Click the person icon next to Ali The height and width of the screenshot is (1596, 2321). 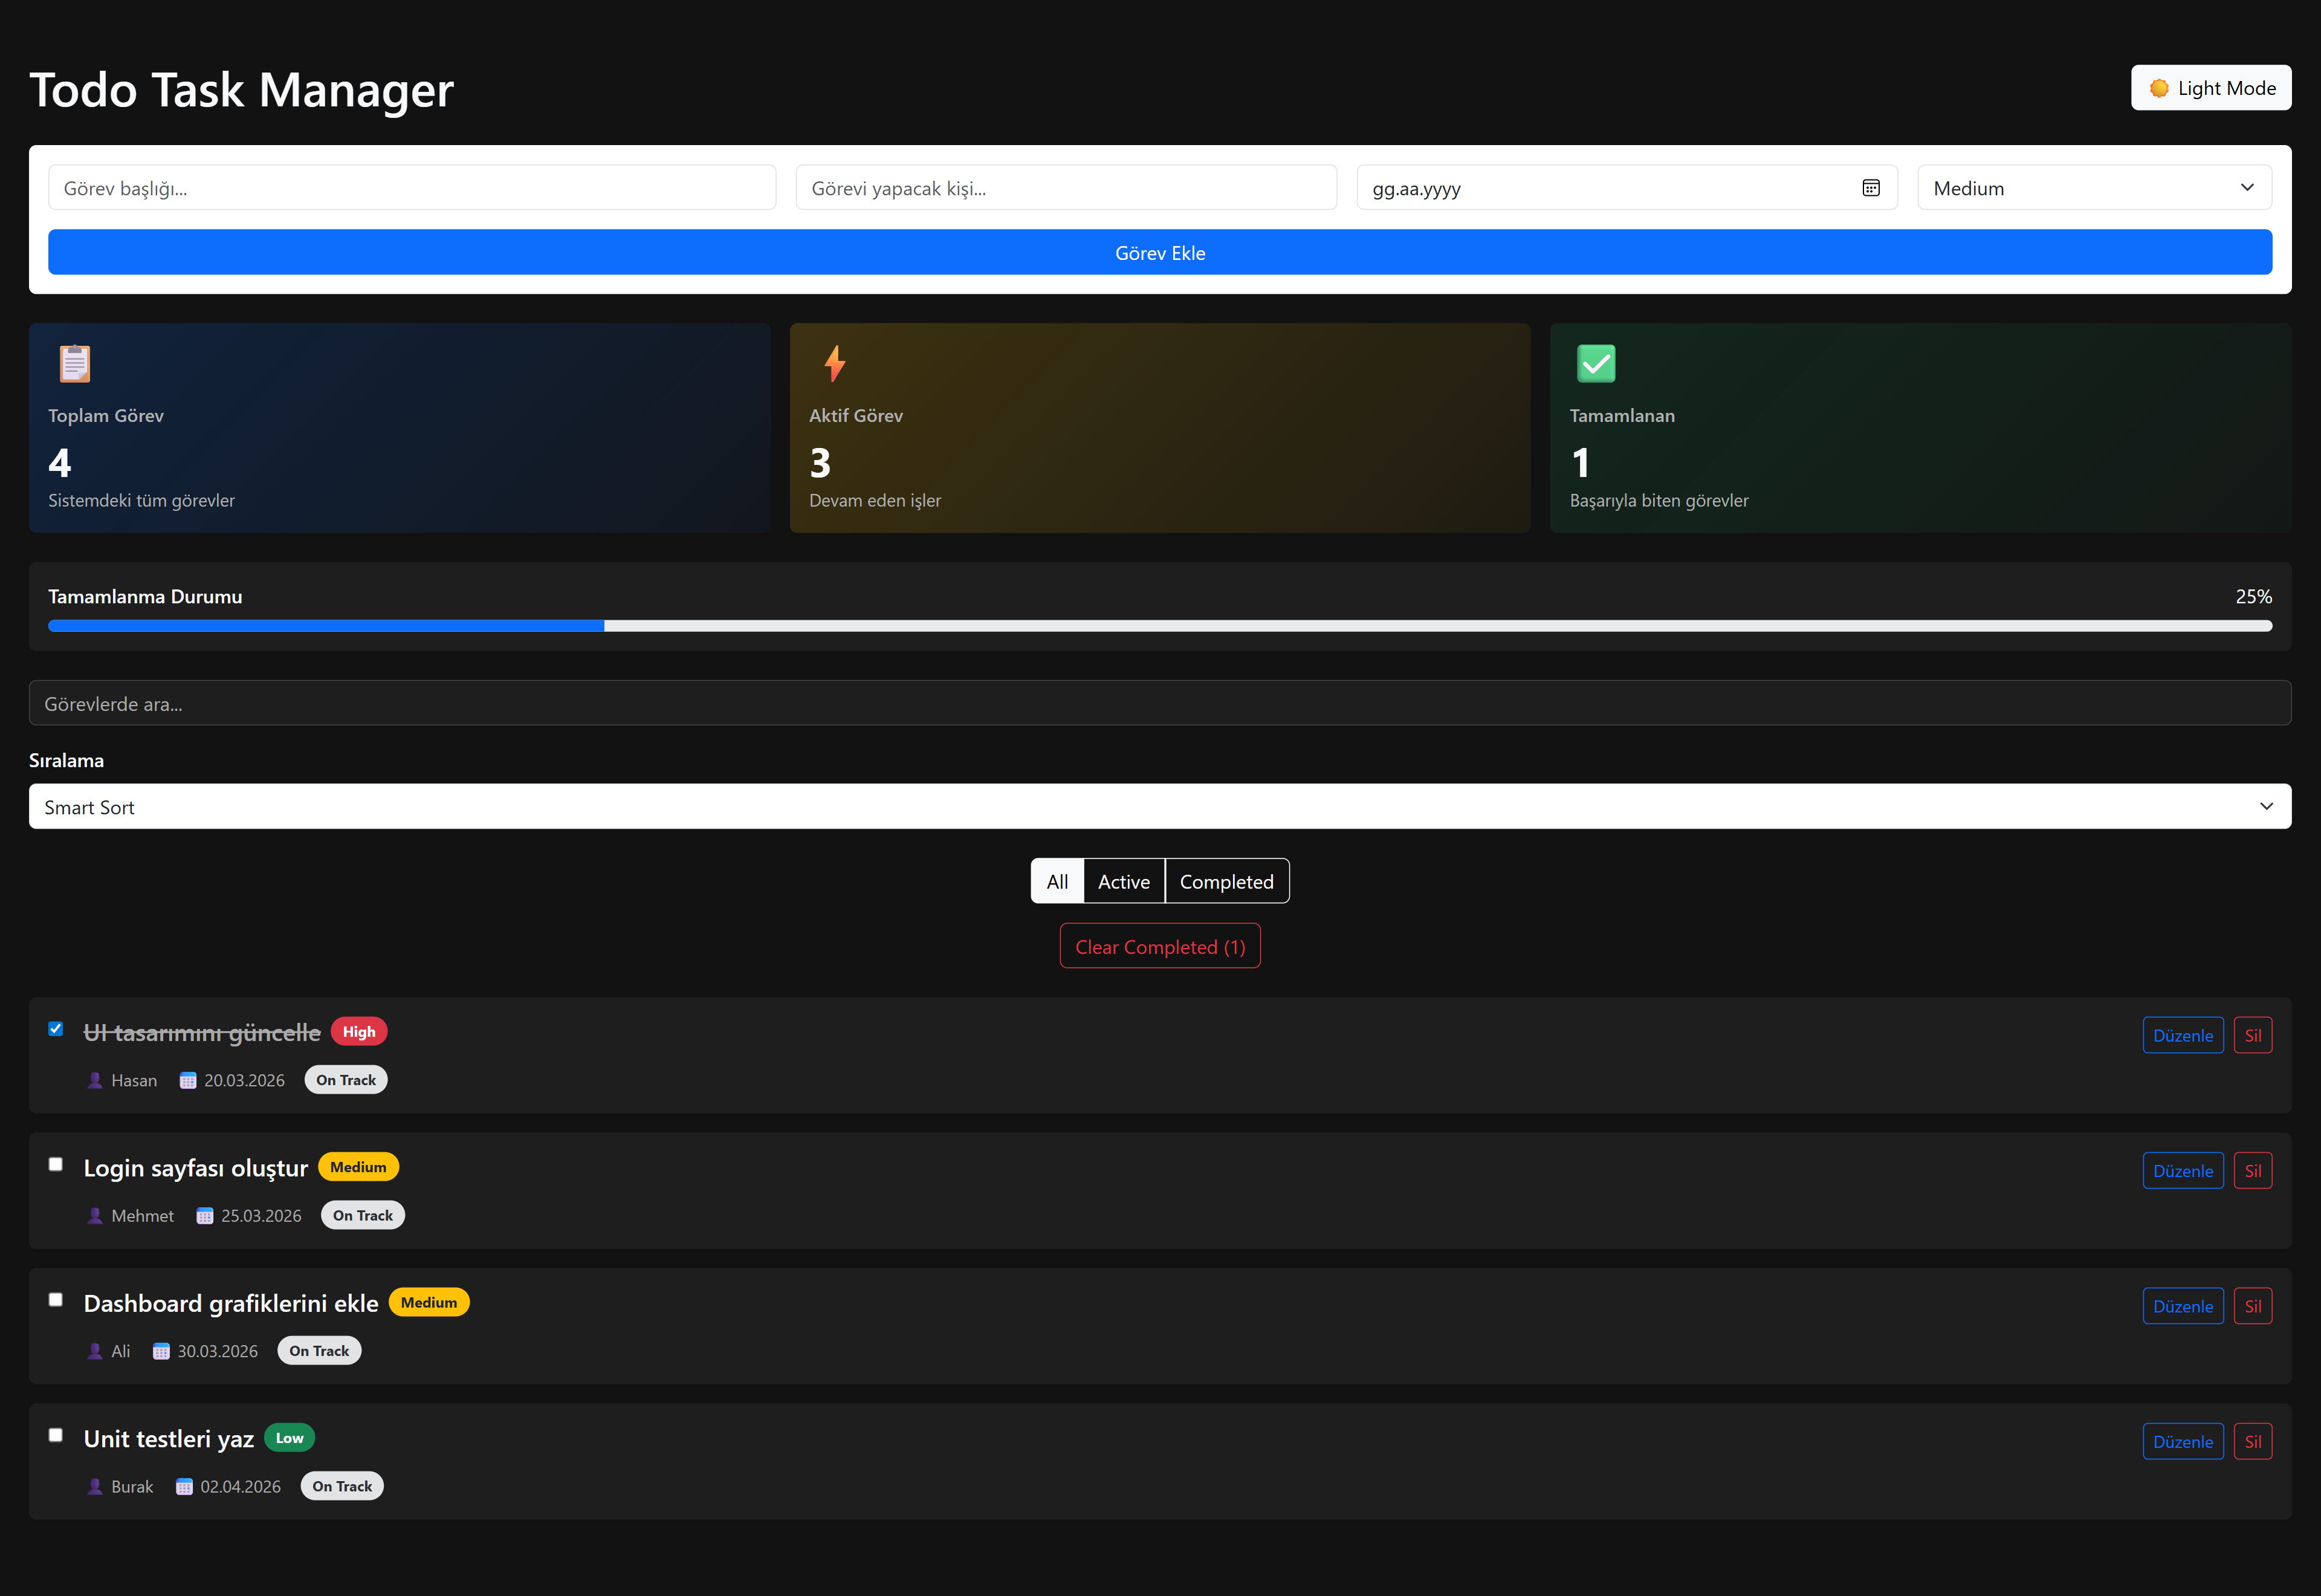(95, 1351)
